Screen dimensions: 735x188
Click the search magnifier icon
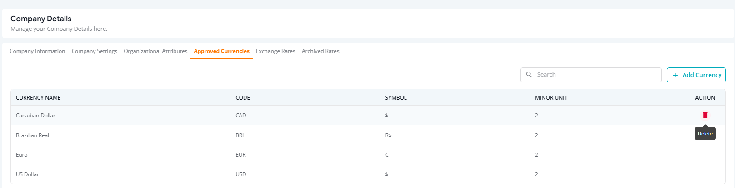[x=529, y=75]
